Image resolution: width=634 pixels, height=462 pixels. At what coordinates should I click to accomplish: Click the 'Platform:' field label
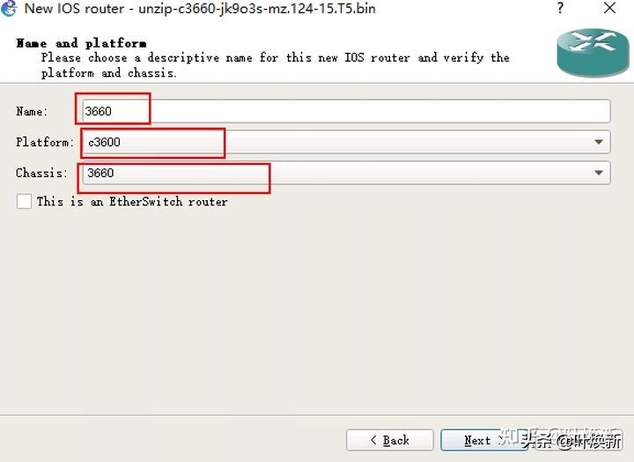(x=45, y=142)
